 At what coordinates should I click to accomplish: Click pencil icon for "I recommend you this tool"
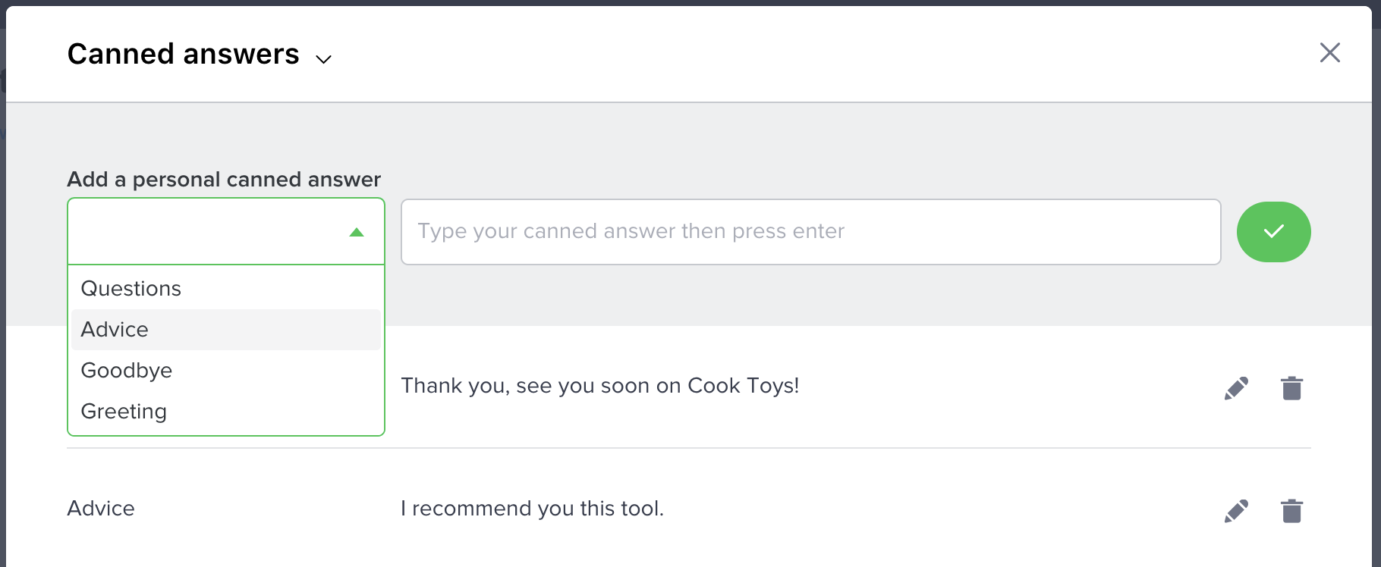point(1236,511)
